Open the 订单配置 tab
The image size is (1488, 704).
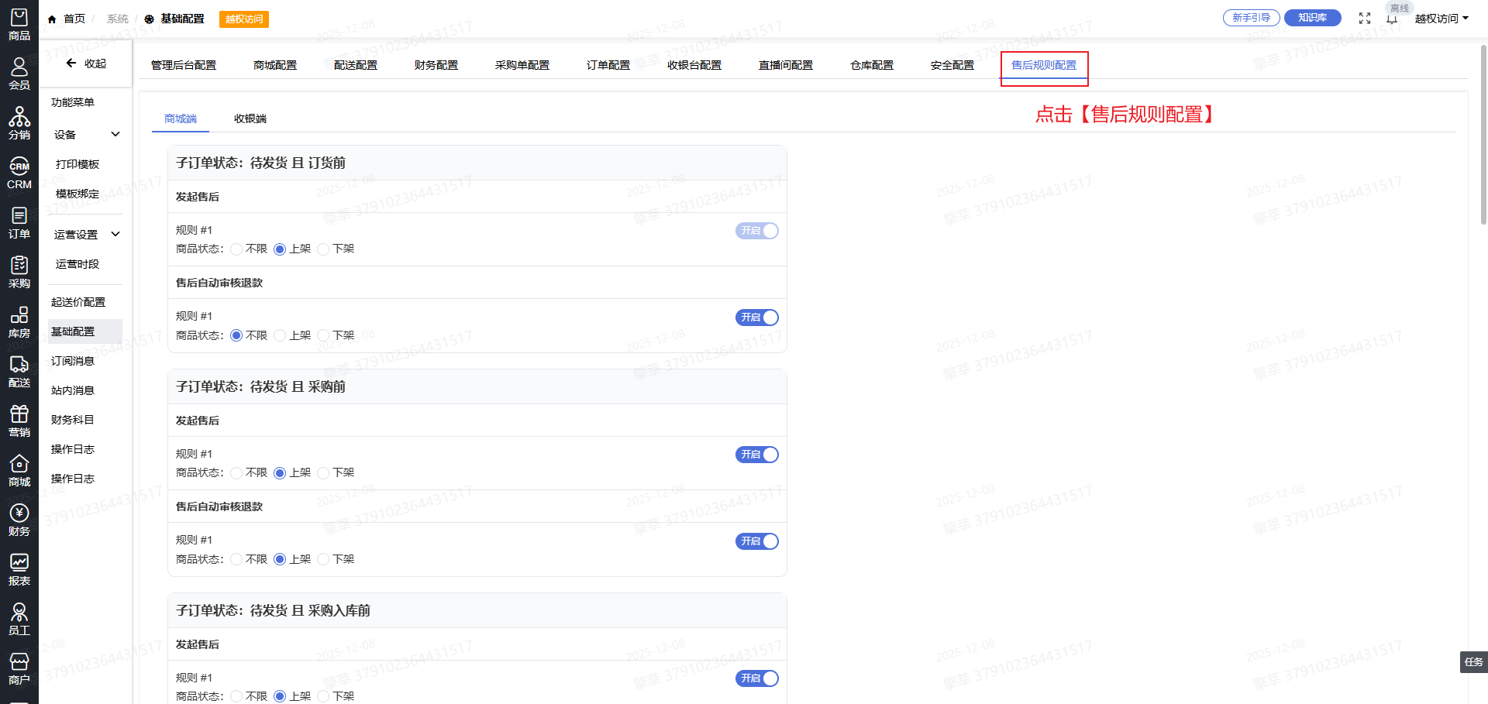click(608, 65)
